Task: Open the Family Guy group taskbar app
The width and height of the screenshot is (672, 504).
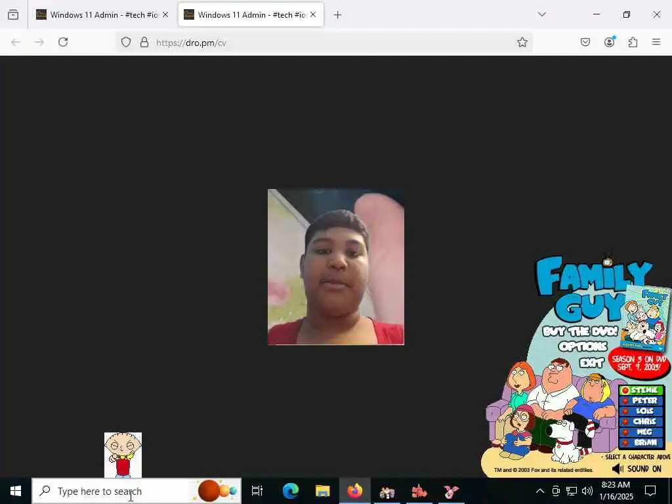Action: [387, 492]
